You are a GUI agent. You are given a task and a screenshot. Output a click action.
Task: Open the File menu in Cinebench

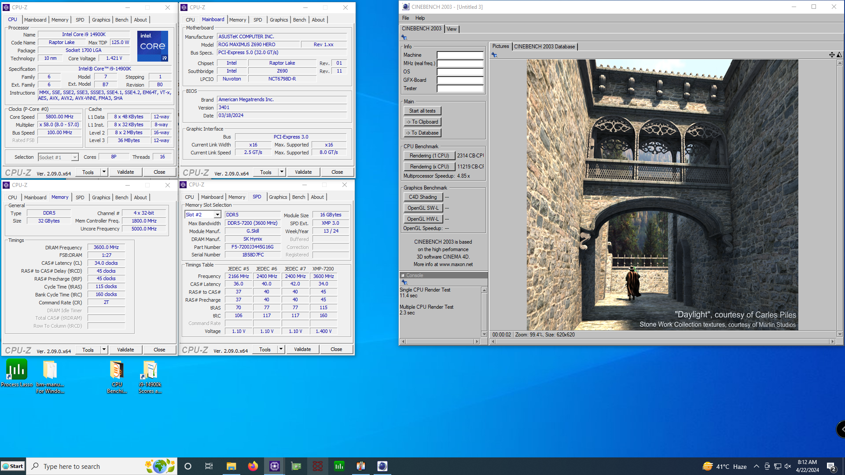(x=405, y=18)
